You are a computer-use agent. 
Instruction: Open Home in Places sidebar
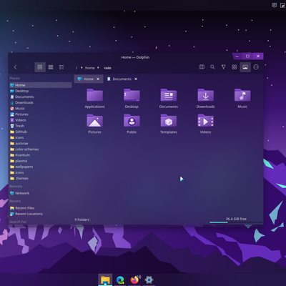41,85
